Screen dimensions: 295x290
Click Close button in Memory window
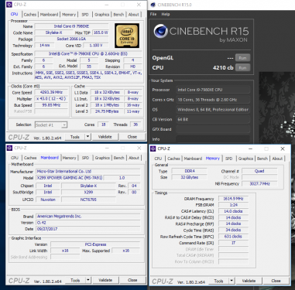276,281
